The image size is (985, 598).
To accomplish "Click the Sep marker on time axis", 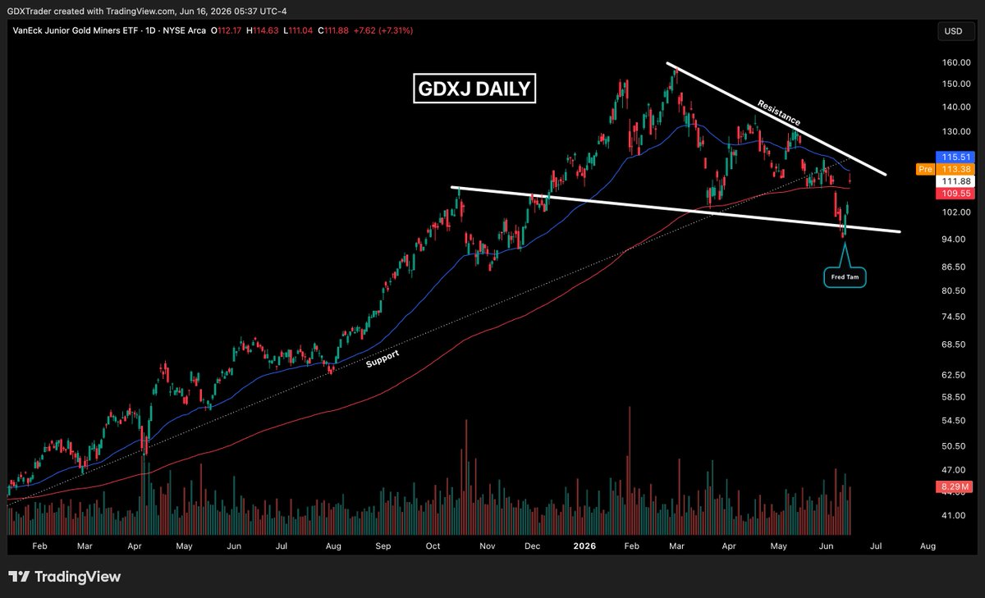I will (384, 546).
